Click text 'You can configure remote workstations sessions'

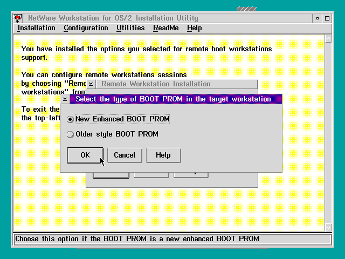104,74
